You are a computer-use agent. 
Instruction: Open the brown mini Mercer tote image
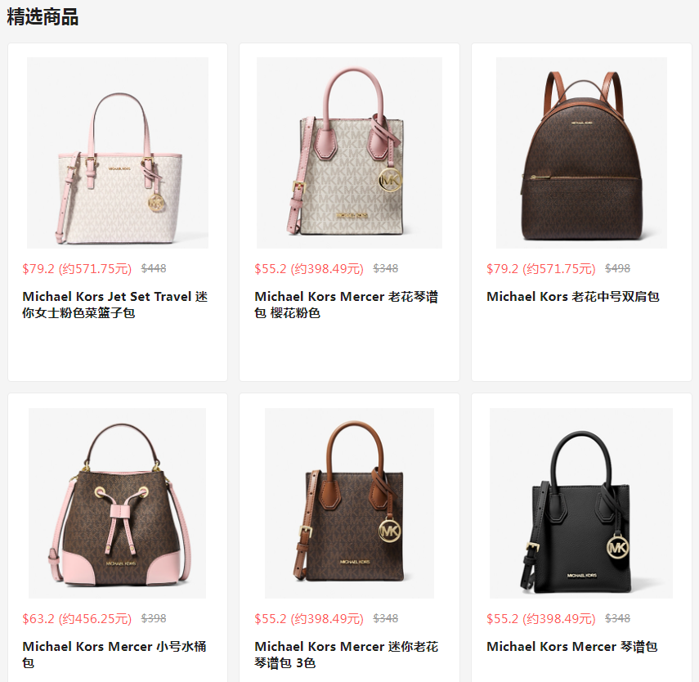(349, 503)
